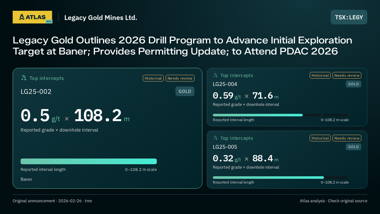This screenshot has height=214, width=380.
Task: Select the GOLD badge on the LG25-002 card
Action: click(185, 91)
